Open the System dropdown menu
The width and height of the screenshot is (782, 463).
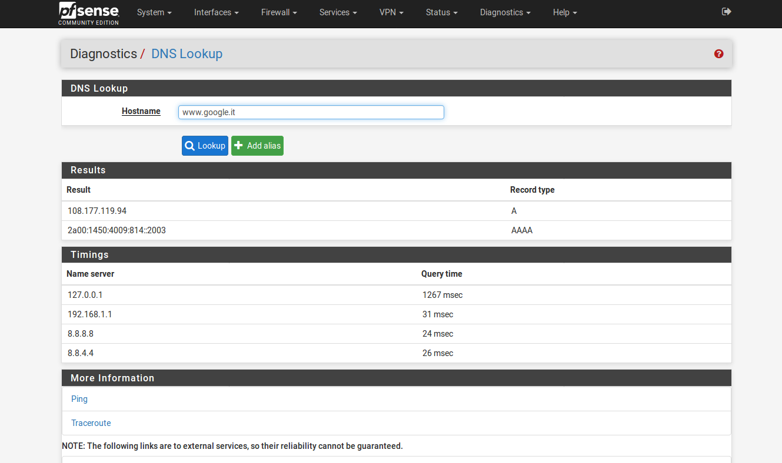[154, 12]
